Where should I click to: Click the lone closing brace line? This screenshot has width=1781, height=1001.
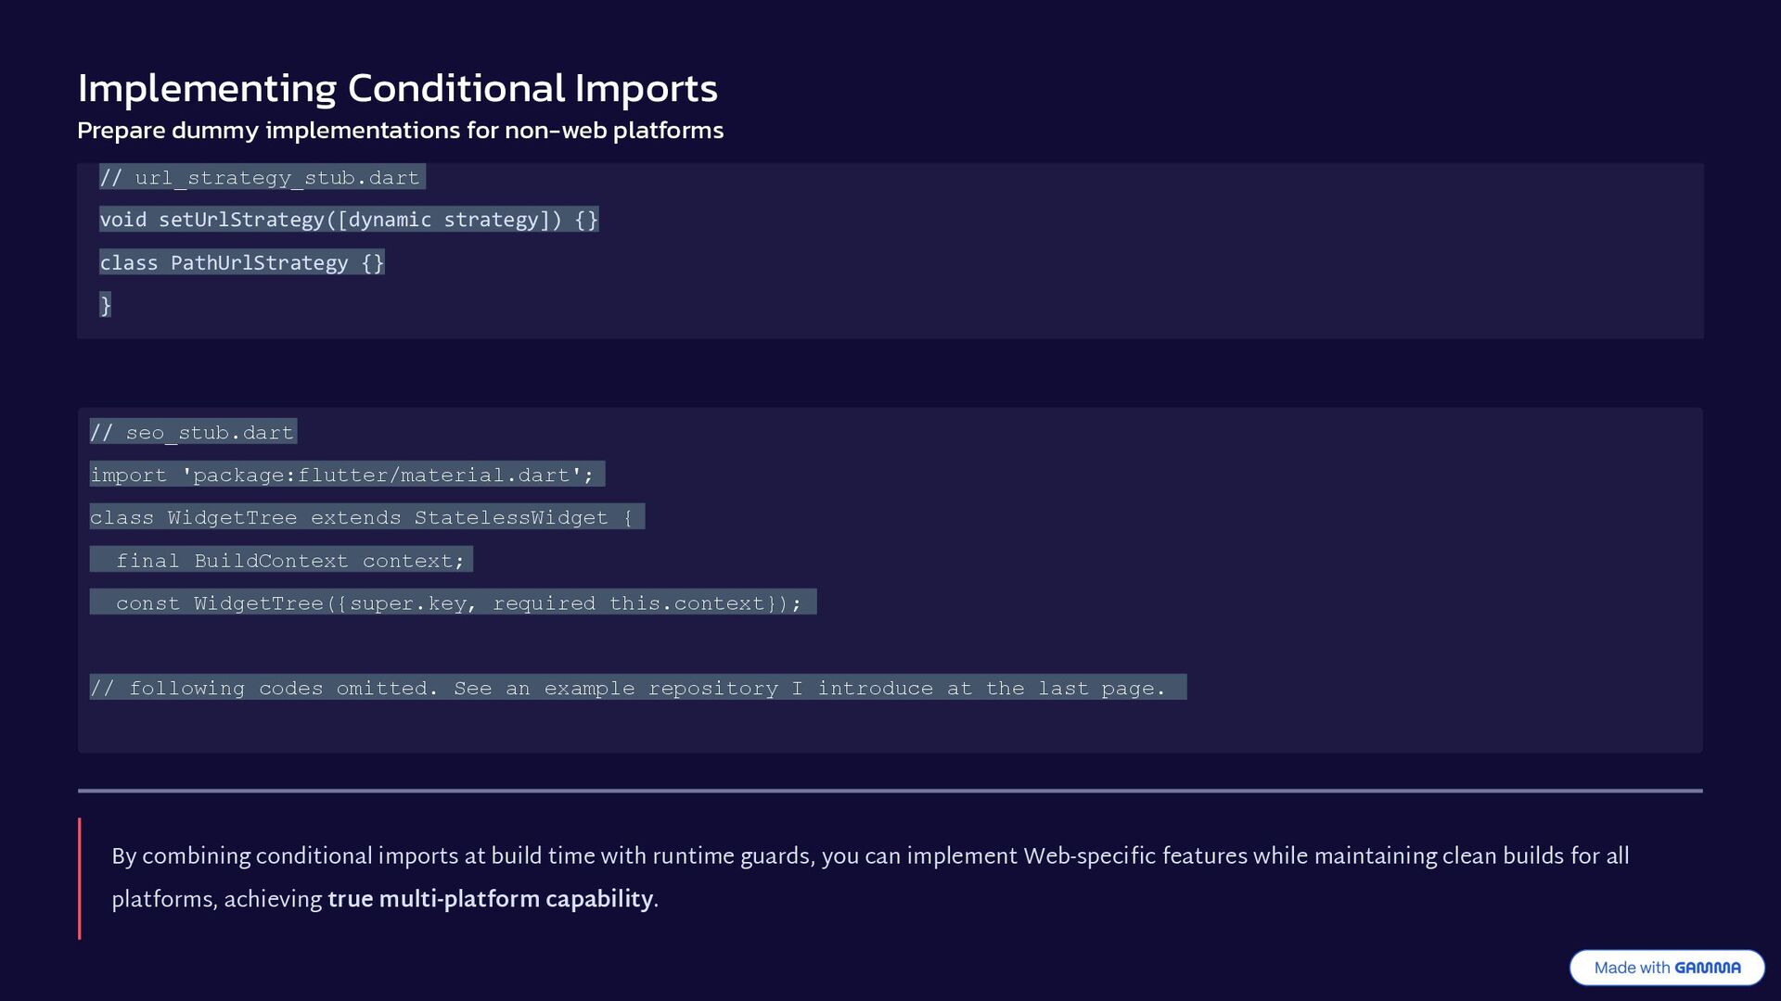click(106, 305)
